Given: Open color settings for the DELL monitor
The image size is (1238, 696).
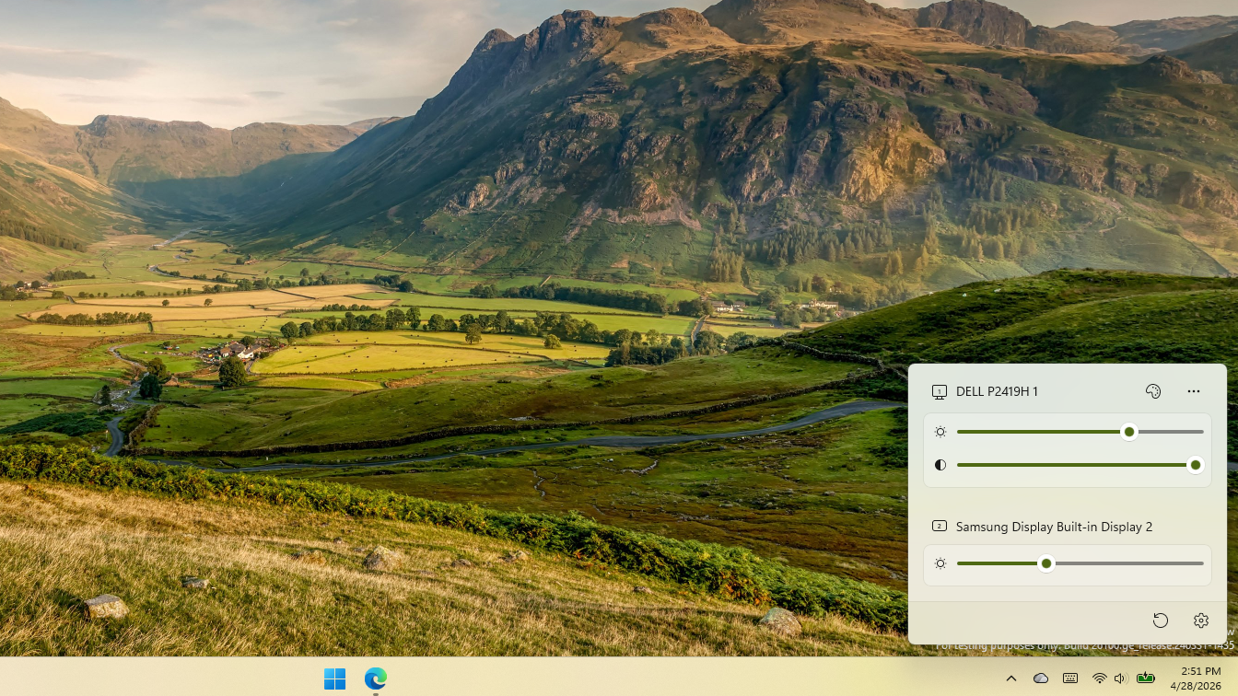Looking at the screenshot, I should tap(1152, 391).
